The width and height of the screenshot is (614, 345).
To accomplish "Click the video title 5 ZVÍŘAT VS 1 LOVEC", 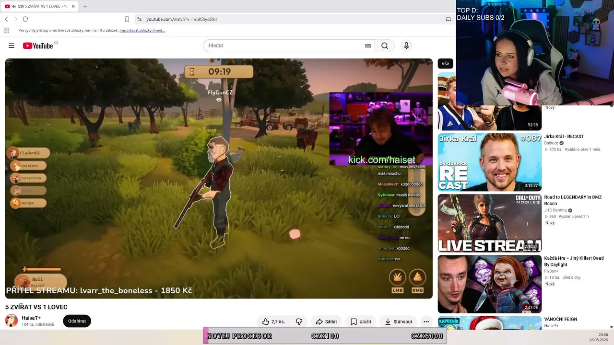I will tap(36, 307).
